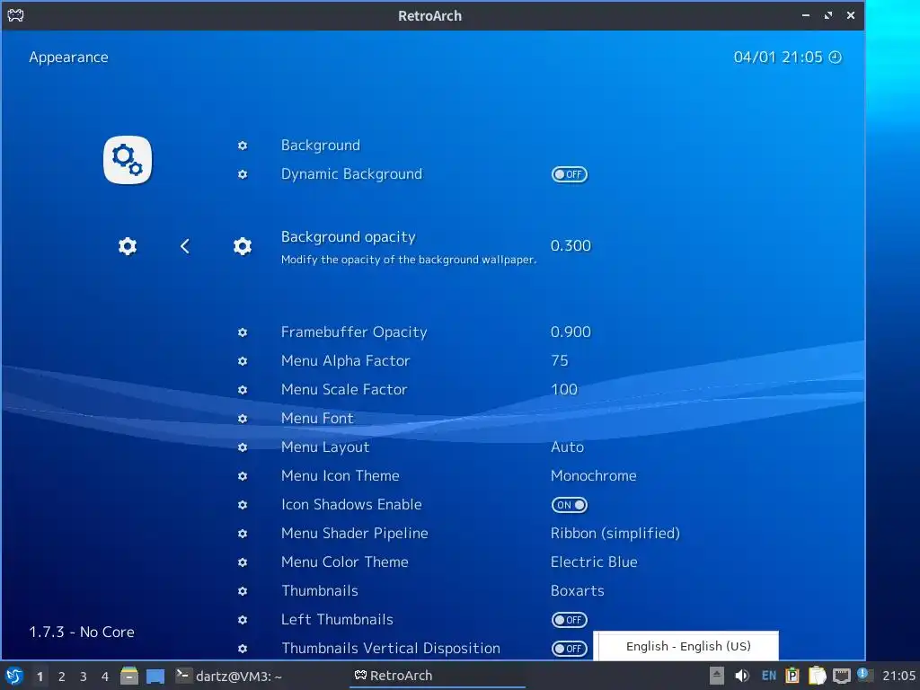
Task: Click gear icon beside Icon Shadows Enable
Action: point(243,505)
